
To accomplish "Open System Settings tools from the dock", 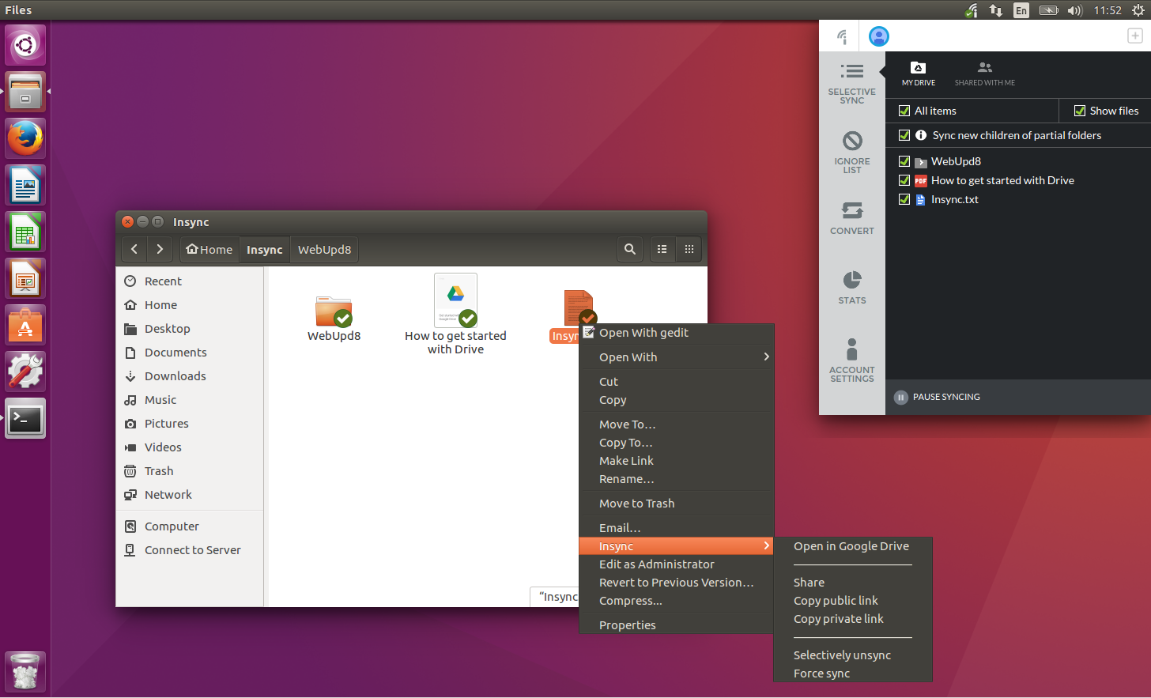I will [25, 372].
